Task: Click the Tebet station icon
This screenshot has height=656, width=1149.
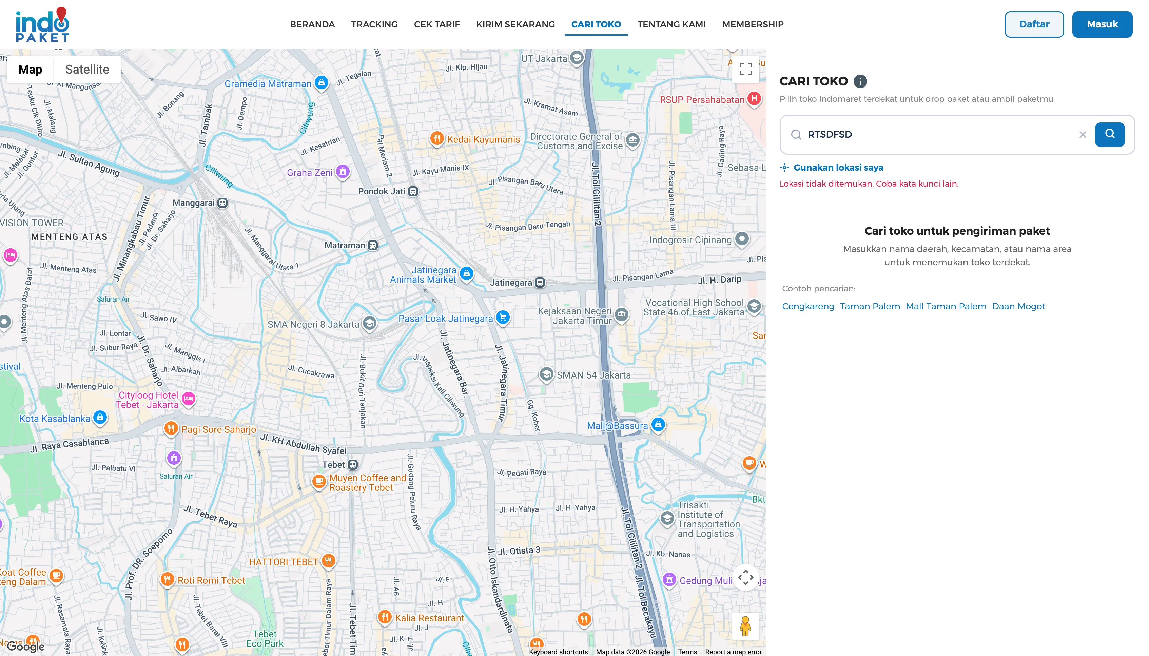Action: pos(353,464)
